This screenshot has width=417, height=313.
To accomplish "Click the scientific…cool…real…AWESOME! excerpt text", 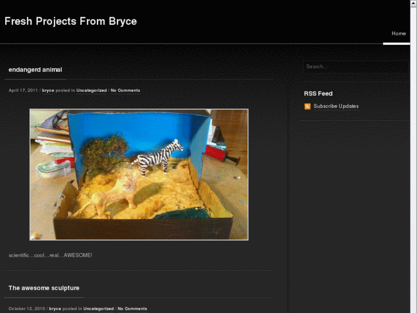I will [x=50, y=255].
